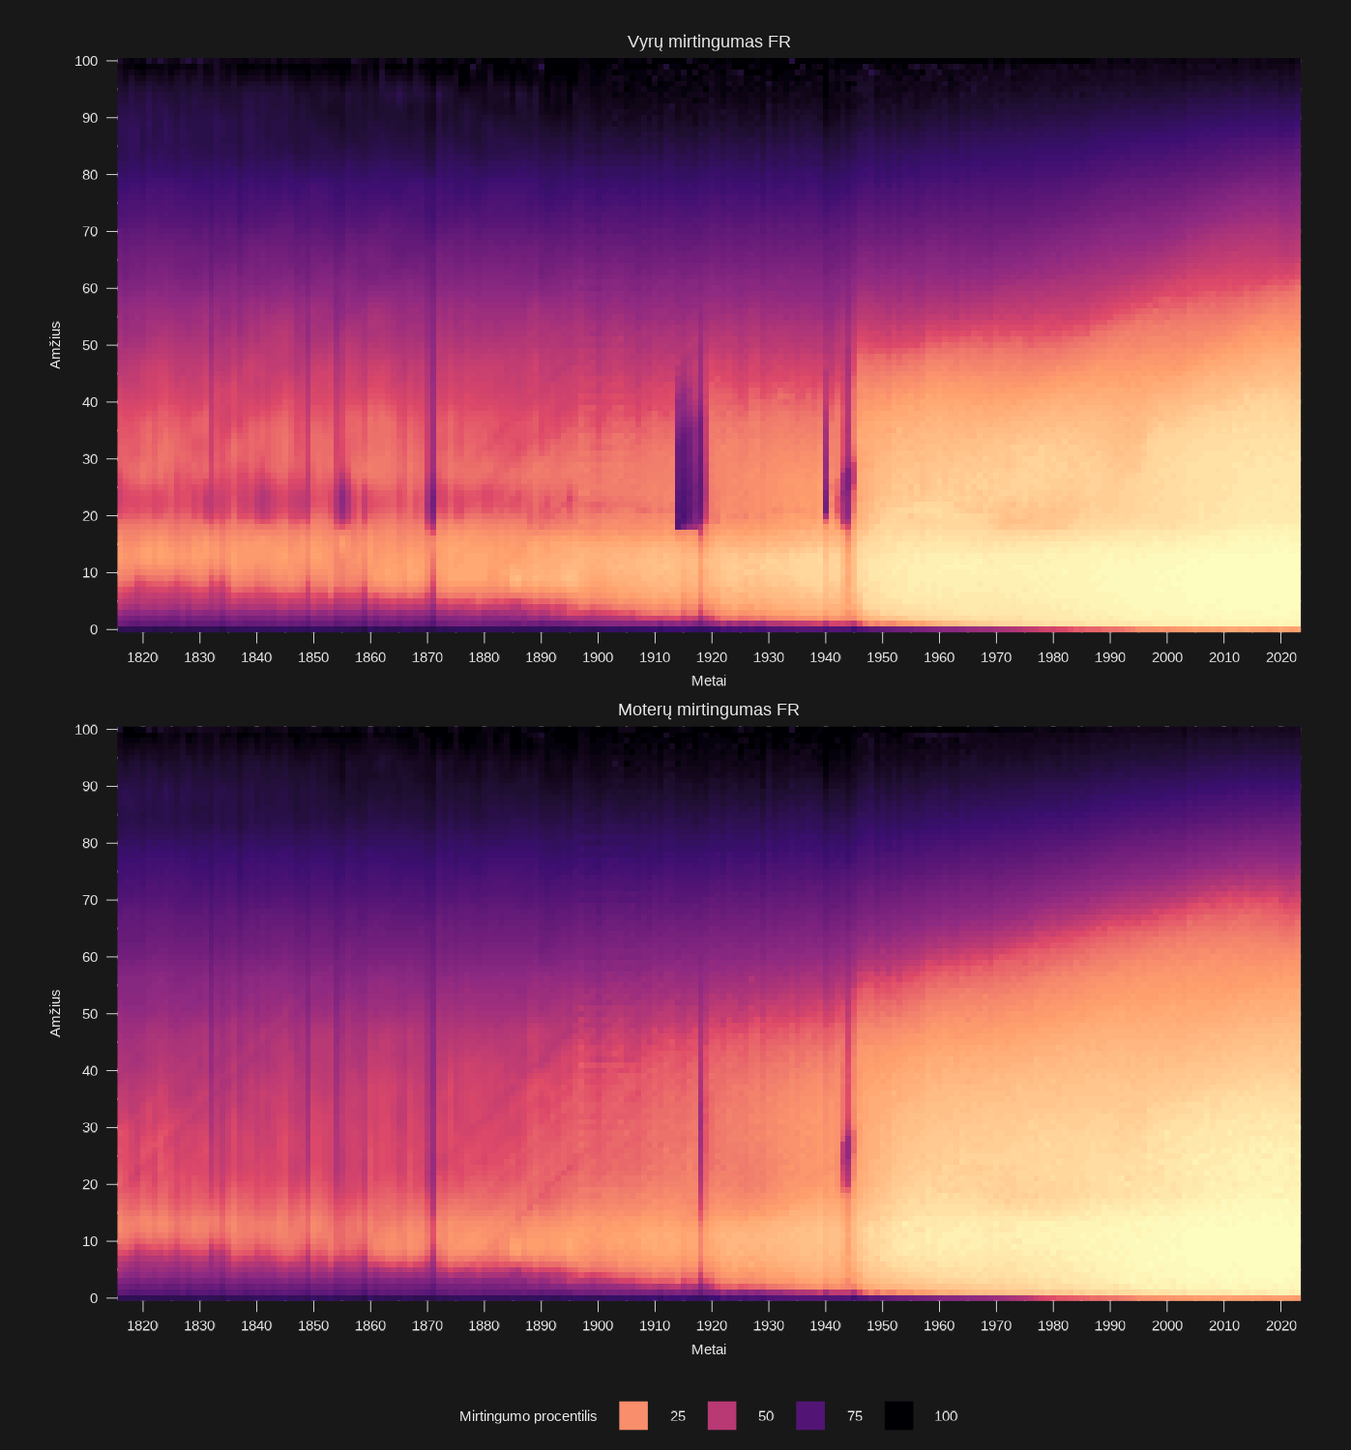
Task: Select the 2020 year tick on female chart
Action: tap(1281, 1325)
